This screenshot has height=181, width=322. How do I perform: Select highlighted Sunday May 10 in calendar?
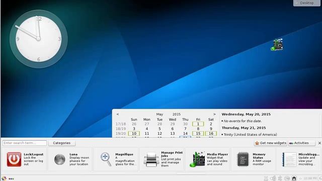(x=134, y=134)
